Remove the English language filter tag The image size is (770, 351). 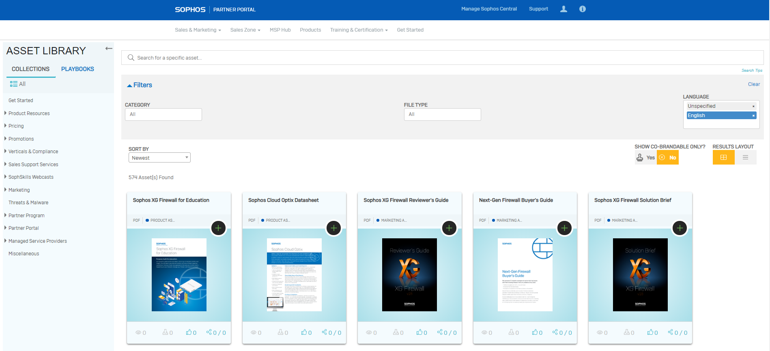coord(753,116)
